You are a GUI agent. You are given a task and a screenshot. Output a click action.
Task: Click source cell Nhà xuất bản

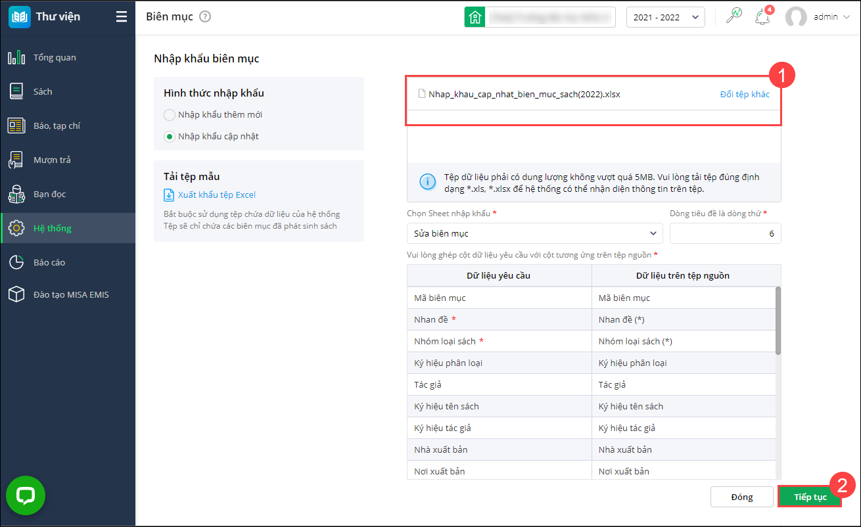tap(684, 449)
